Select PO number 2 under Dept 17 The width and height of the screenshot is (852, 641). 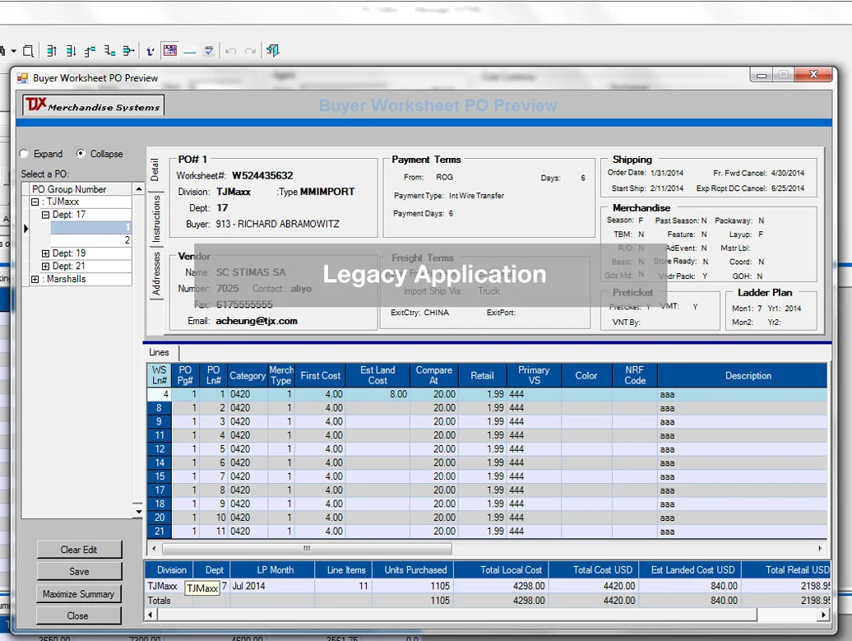(x=90, y=240)
